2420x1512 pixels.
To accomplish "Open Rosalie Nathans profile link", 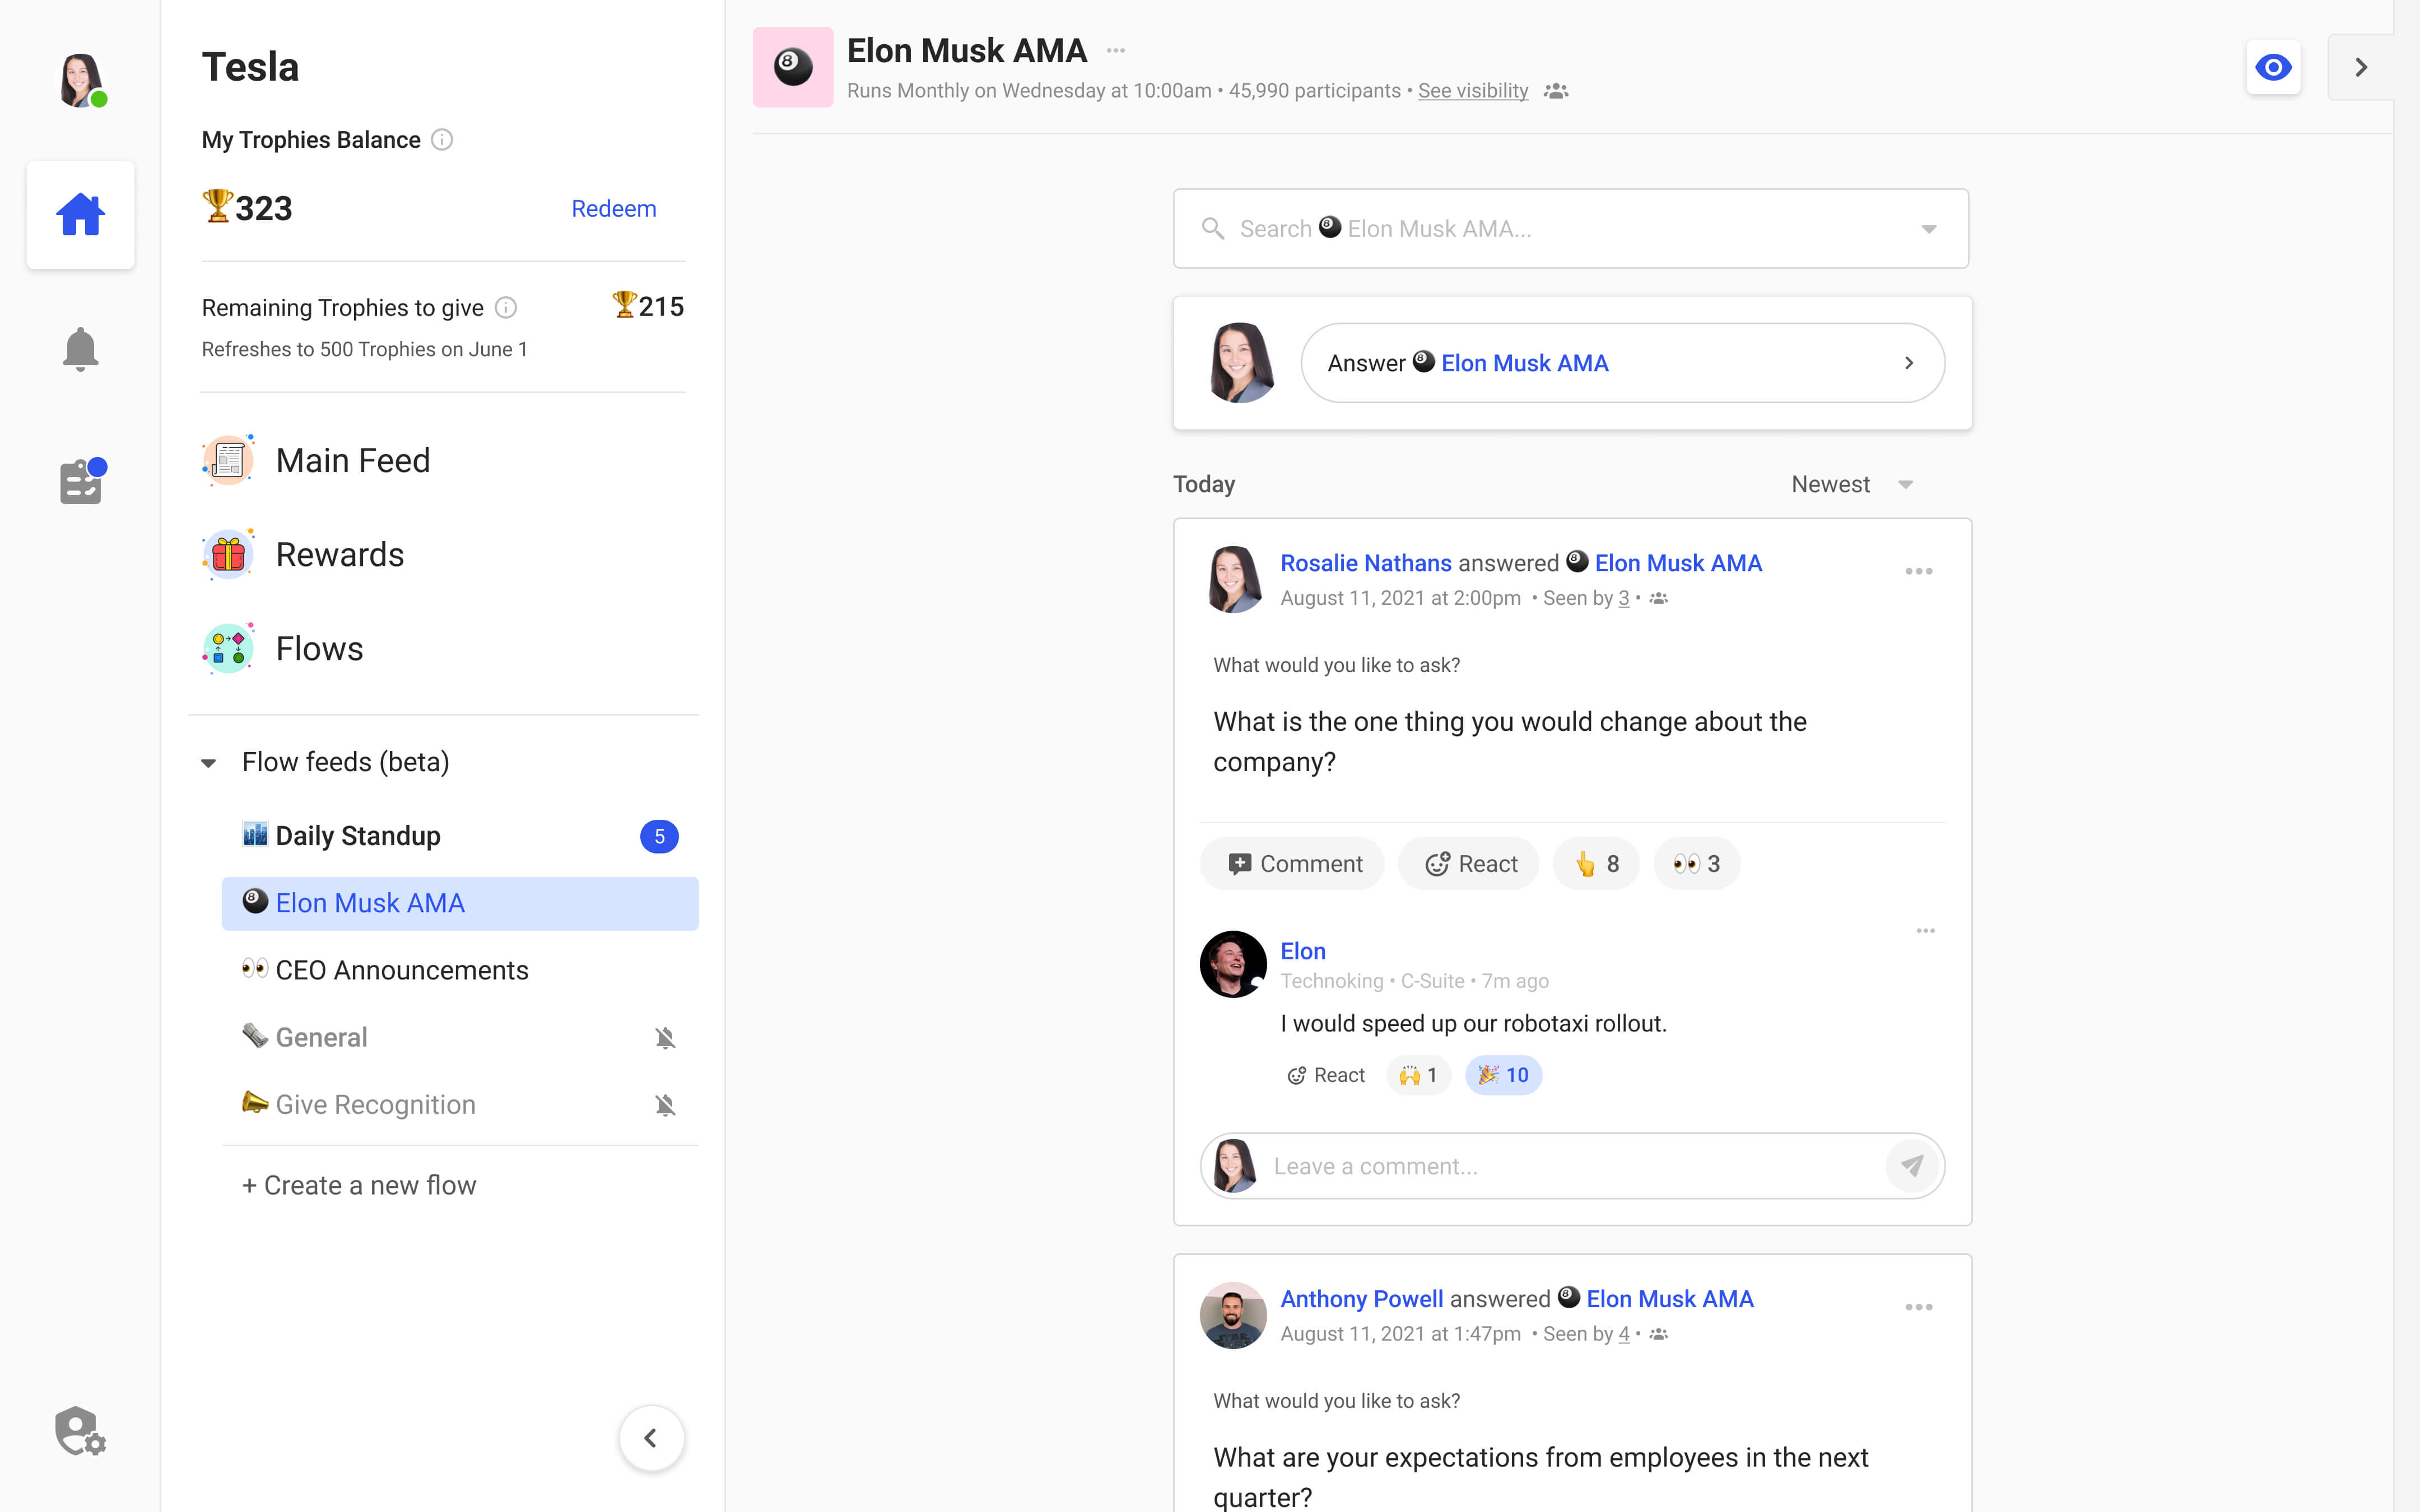I will [1365, 563].
